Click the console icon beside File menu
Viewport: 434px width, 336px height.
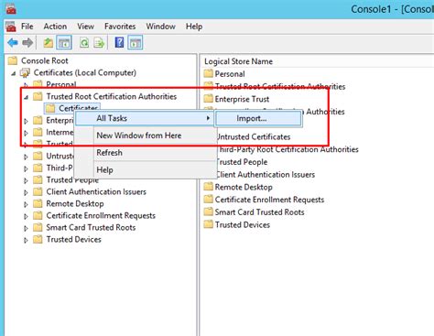11,27
